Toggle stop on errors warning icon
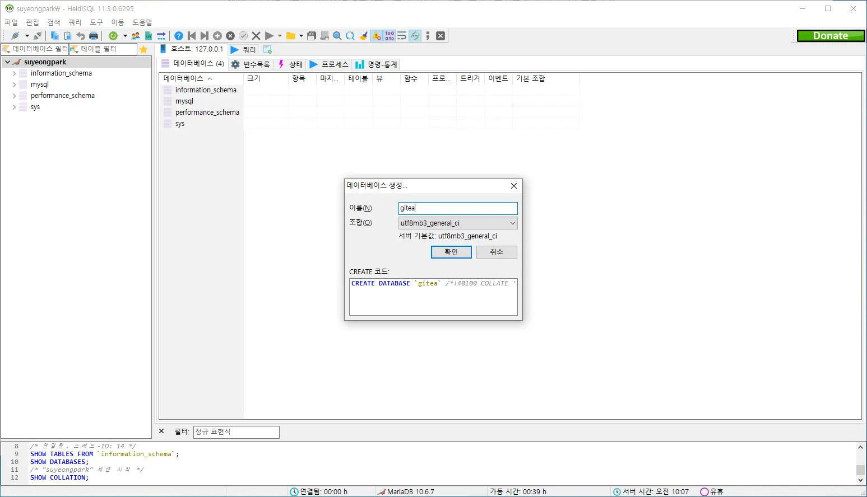This screenshot has width=867, height=497. (x=376, y=36)
